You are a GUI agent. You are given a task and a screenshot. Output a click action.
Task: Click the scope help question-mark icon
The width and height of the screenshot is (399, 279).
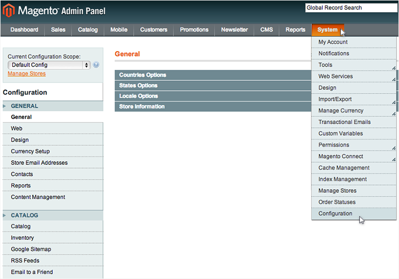[x=96, y=64]
